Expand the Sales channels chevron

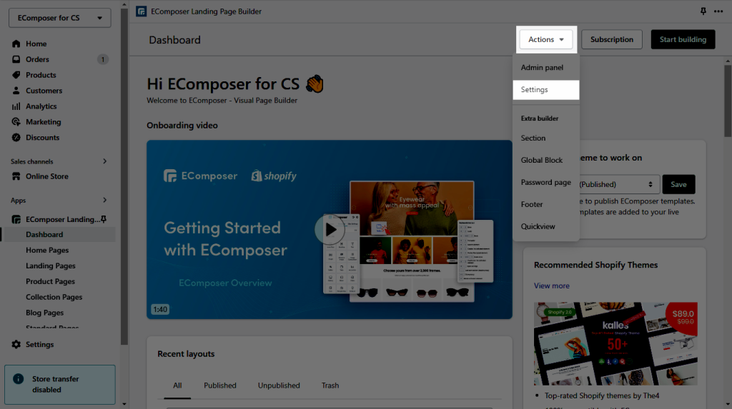click(x=104, y=161)
